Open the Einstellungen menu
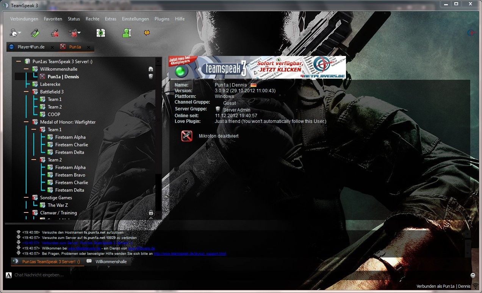The image size is (482, 293). 135,19
